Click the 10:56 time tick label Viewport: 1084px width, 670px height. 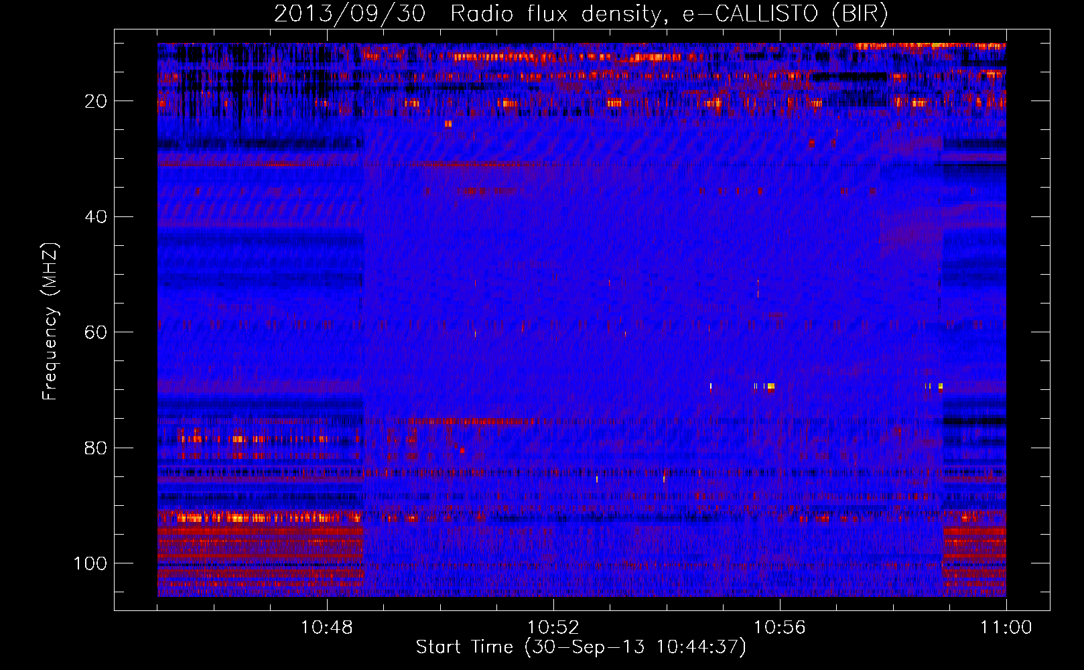click(780, 628)
